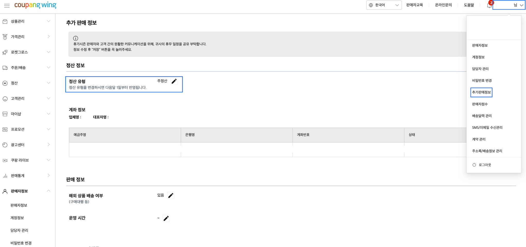Expand 고객관리 chevron
526x247 pixels.
(49, 98)
